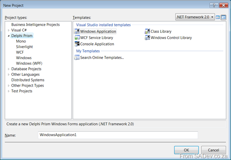Viewport: 231px width, 160px height.
Task: Select Silverlight under Delphi Prism
Action: [x=24, y=47]
